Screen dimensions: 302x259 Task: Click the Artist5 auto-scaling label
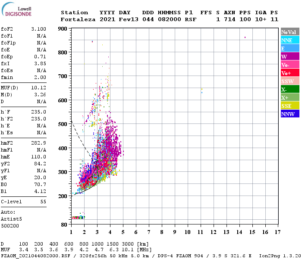(11, 219)
